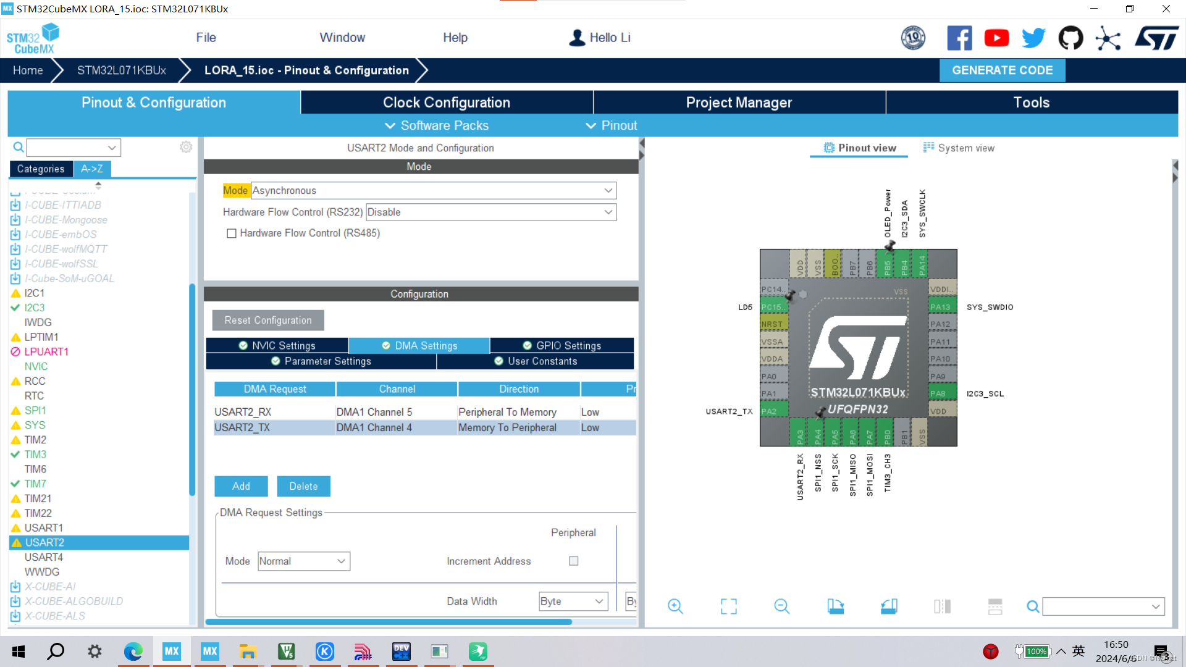Click the YouTube social media icon
This screenshot has height=667, width=1186.
pos(997,38)
